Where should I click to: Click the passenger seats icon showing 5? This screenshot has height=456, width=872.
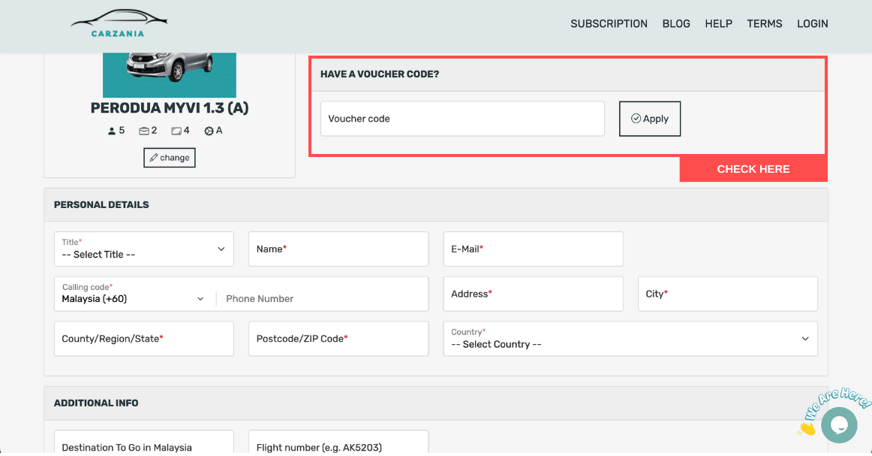[x=111, y=131]
